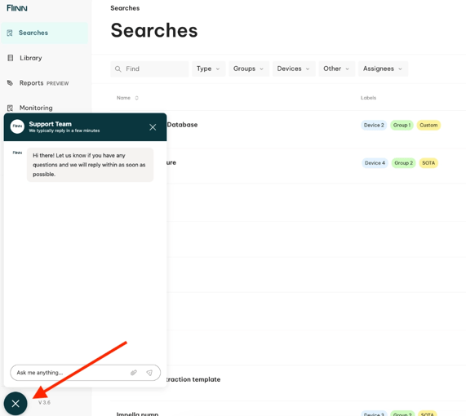Click the Searches breadcrumb link

(x=125, y=8)
